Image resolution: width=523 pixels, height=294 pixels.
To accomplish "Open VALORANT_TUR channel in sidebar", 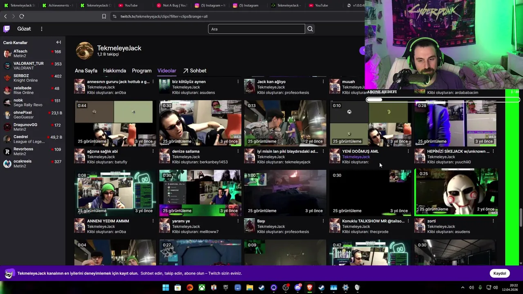I will pyautogui.click(x=33, y=66).
